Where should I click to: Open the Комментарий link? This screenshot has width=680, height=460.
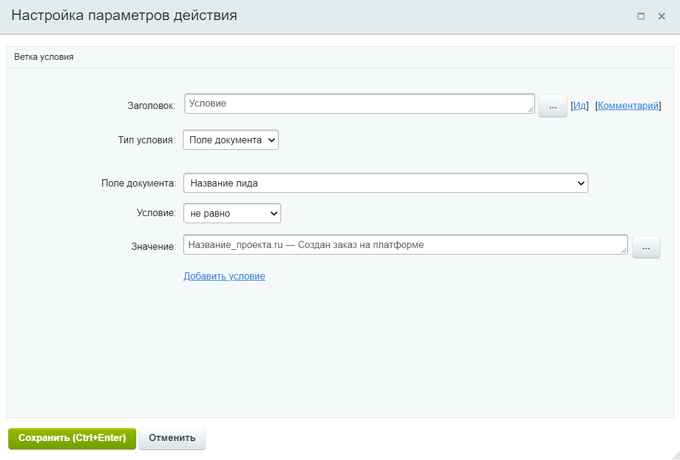pyautogui.click(x=628, y=106)
